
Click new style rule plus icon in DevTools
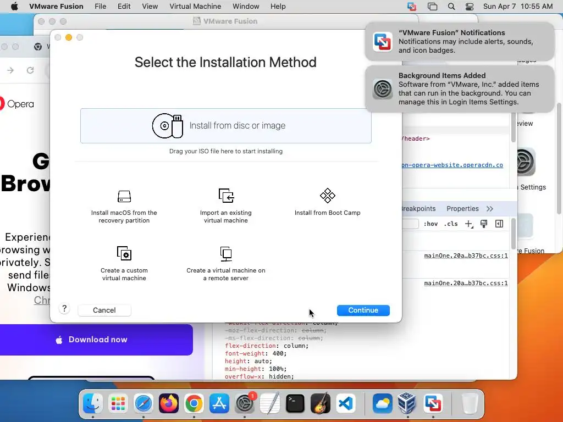(x=469, y=224)
